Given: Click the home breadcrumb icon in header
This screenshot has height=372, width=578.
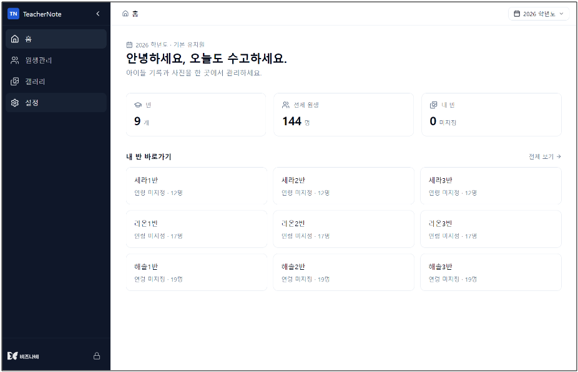Looking at the screenshot, I should [125, 14].
